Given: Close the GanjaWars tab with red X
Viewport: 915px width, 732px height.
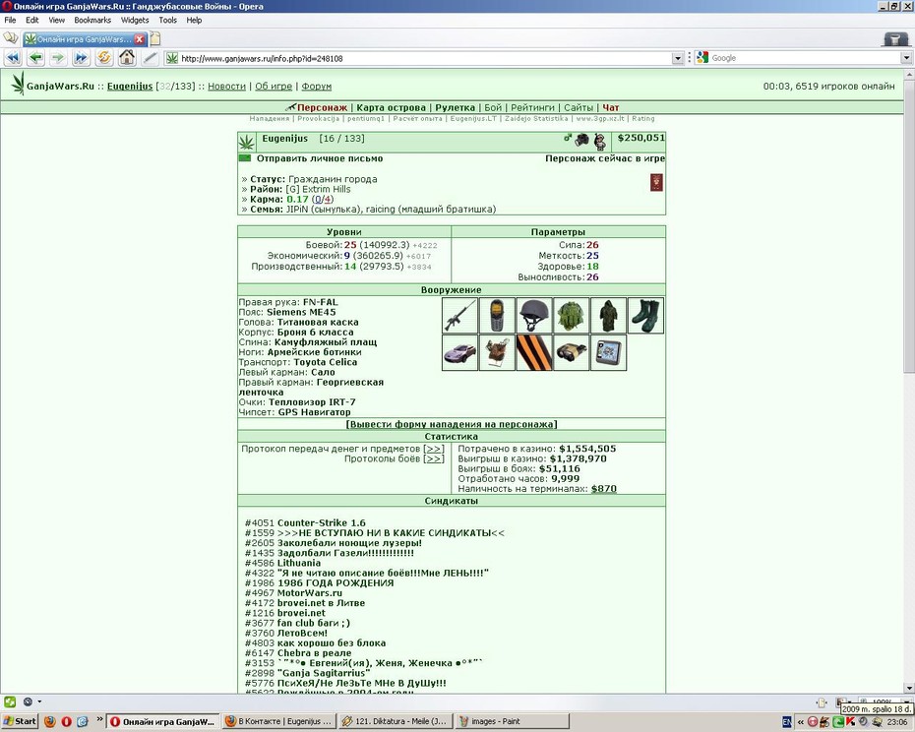Looking at the screenshot, I should [140, 39].
